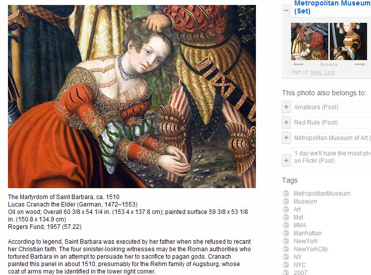Expand the Amateurs pool with plus button
371x275 pixels.
tap(286, 107)
